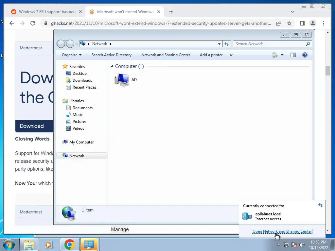Click the Manage link on webpage
335x251 pixels.
pos(120,229)
